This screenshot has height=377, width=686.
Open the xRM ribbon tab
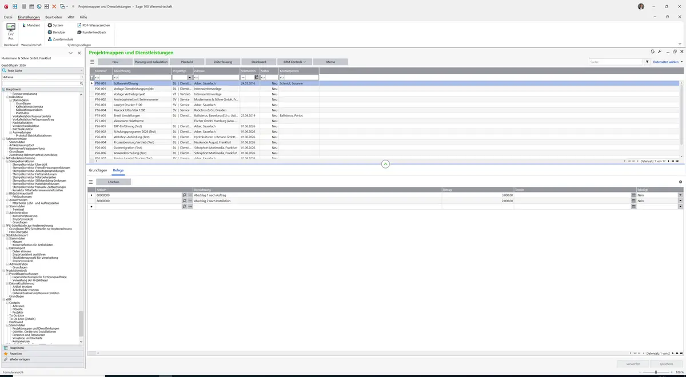pyautogui.click(x=71, y=17)
